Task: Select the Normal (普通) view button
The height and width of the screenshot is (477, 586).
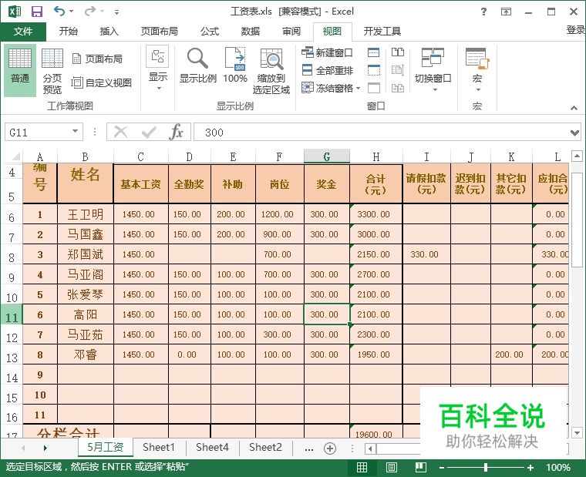Action: (20, 70)
